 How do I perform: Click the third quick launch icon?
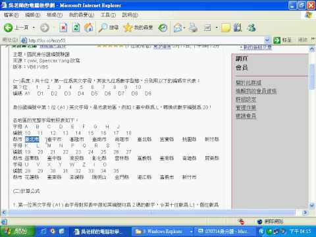61,231
